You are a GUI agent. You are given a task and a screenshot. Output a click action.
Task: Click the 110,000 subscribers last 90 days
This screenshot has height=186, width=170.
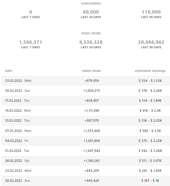pos(151,12)
